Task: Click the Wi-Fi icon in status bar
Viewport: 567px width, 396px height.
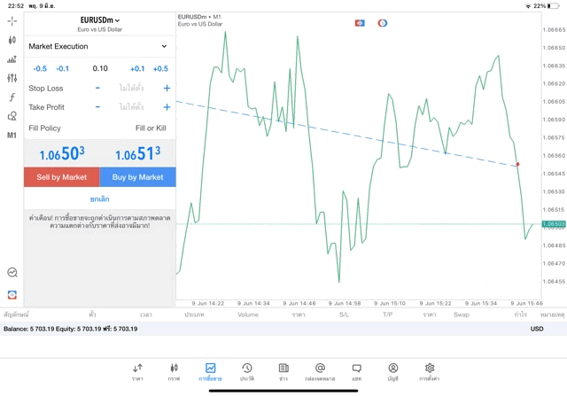Action: (528, 6)
